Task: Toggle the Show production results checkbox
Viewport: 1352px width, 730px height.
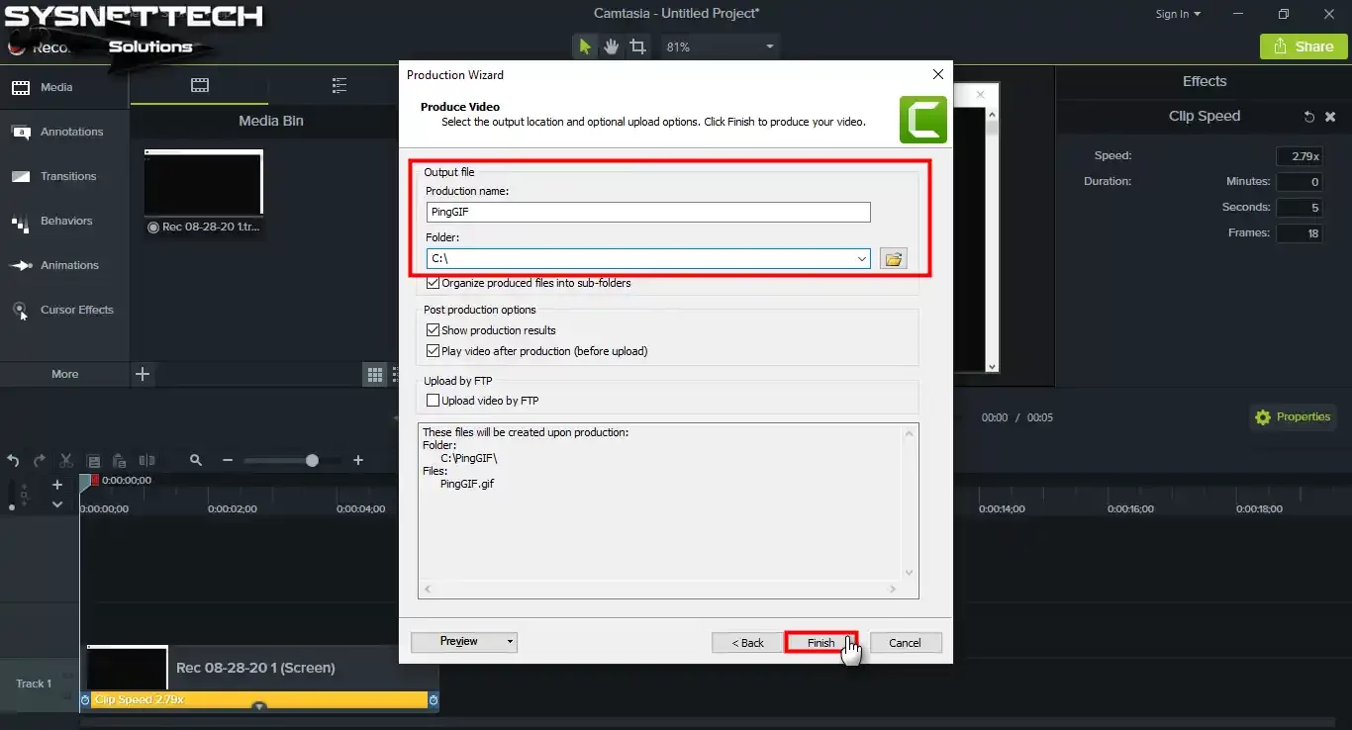Action: [433, 330]
